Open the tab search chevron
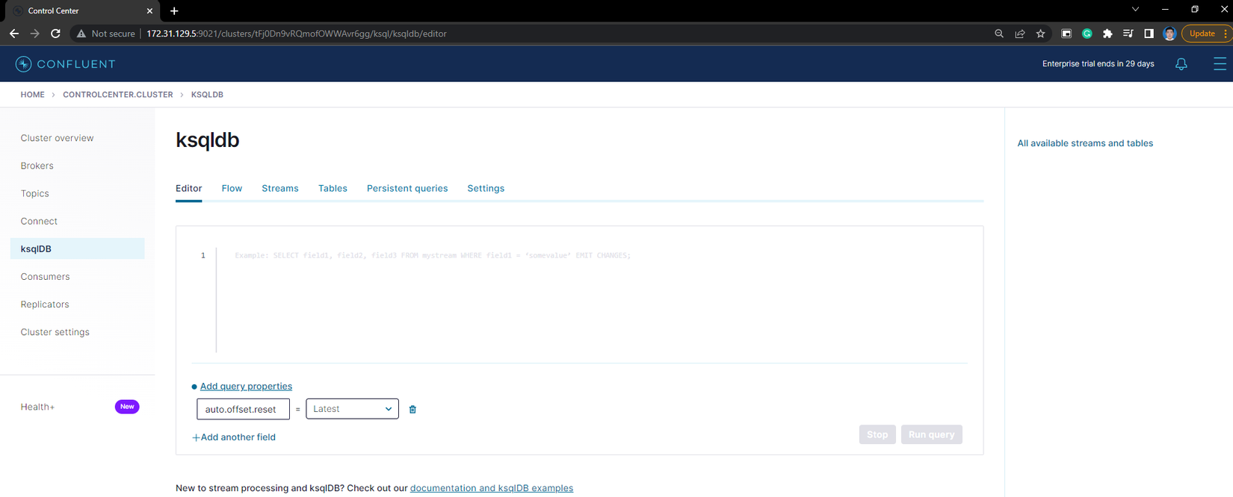1233x497 pixels. click(1135, 10)
